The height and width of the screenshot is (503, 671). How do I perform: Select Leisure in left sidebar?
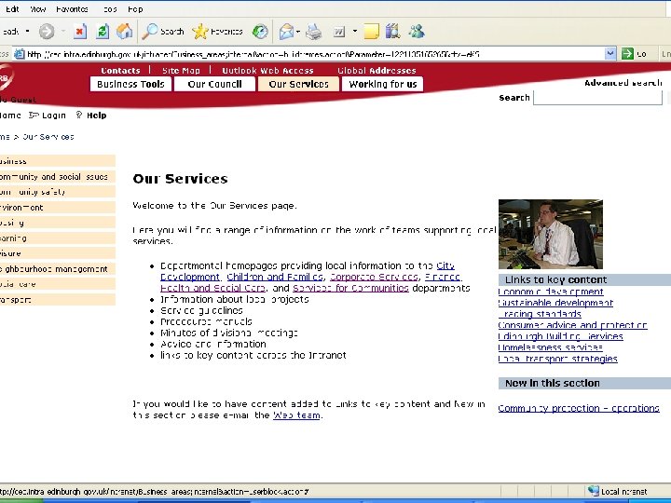click(58, 253)
